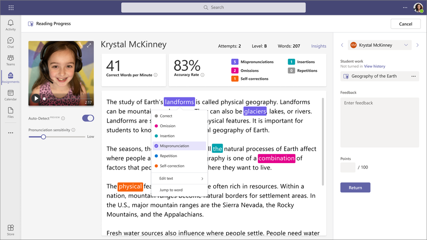
Task: Open the user profile avatar
Action: (x=418, y=8)
